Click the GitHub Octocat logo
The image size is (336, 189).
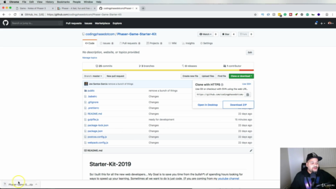(6, 23)
